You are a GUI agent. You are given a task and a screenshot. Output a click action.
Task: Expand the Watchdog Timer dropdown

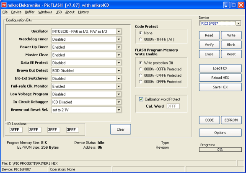119,39
